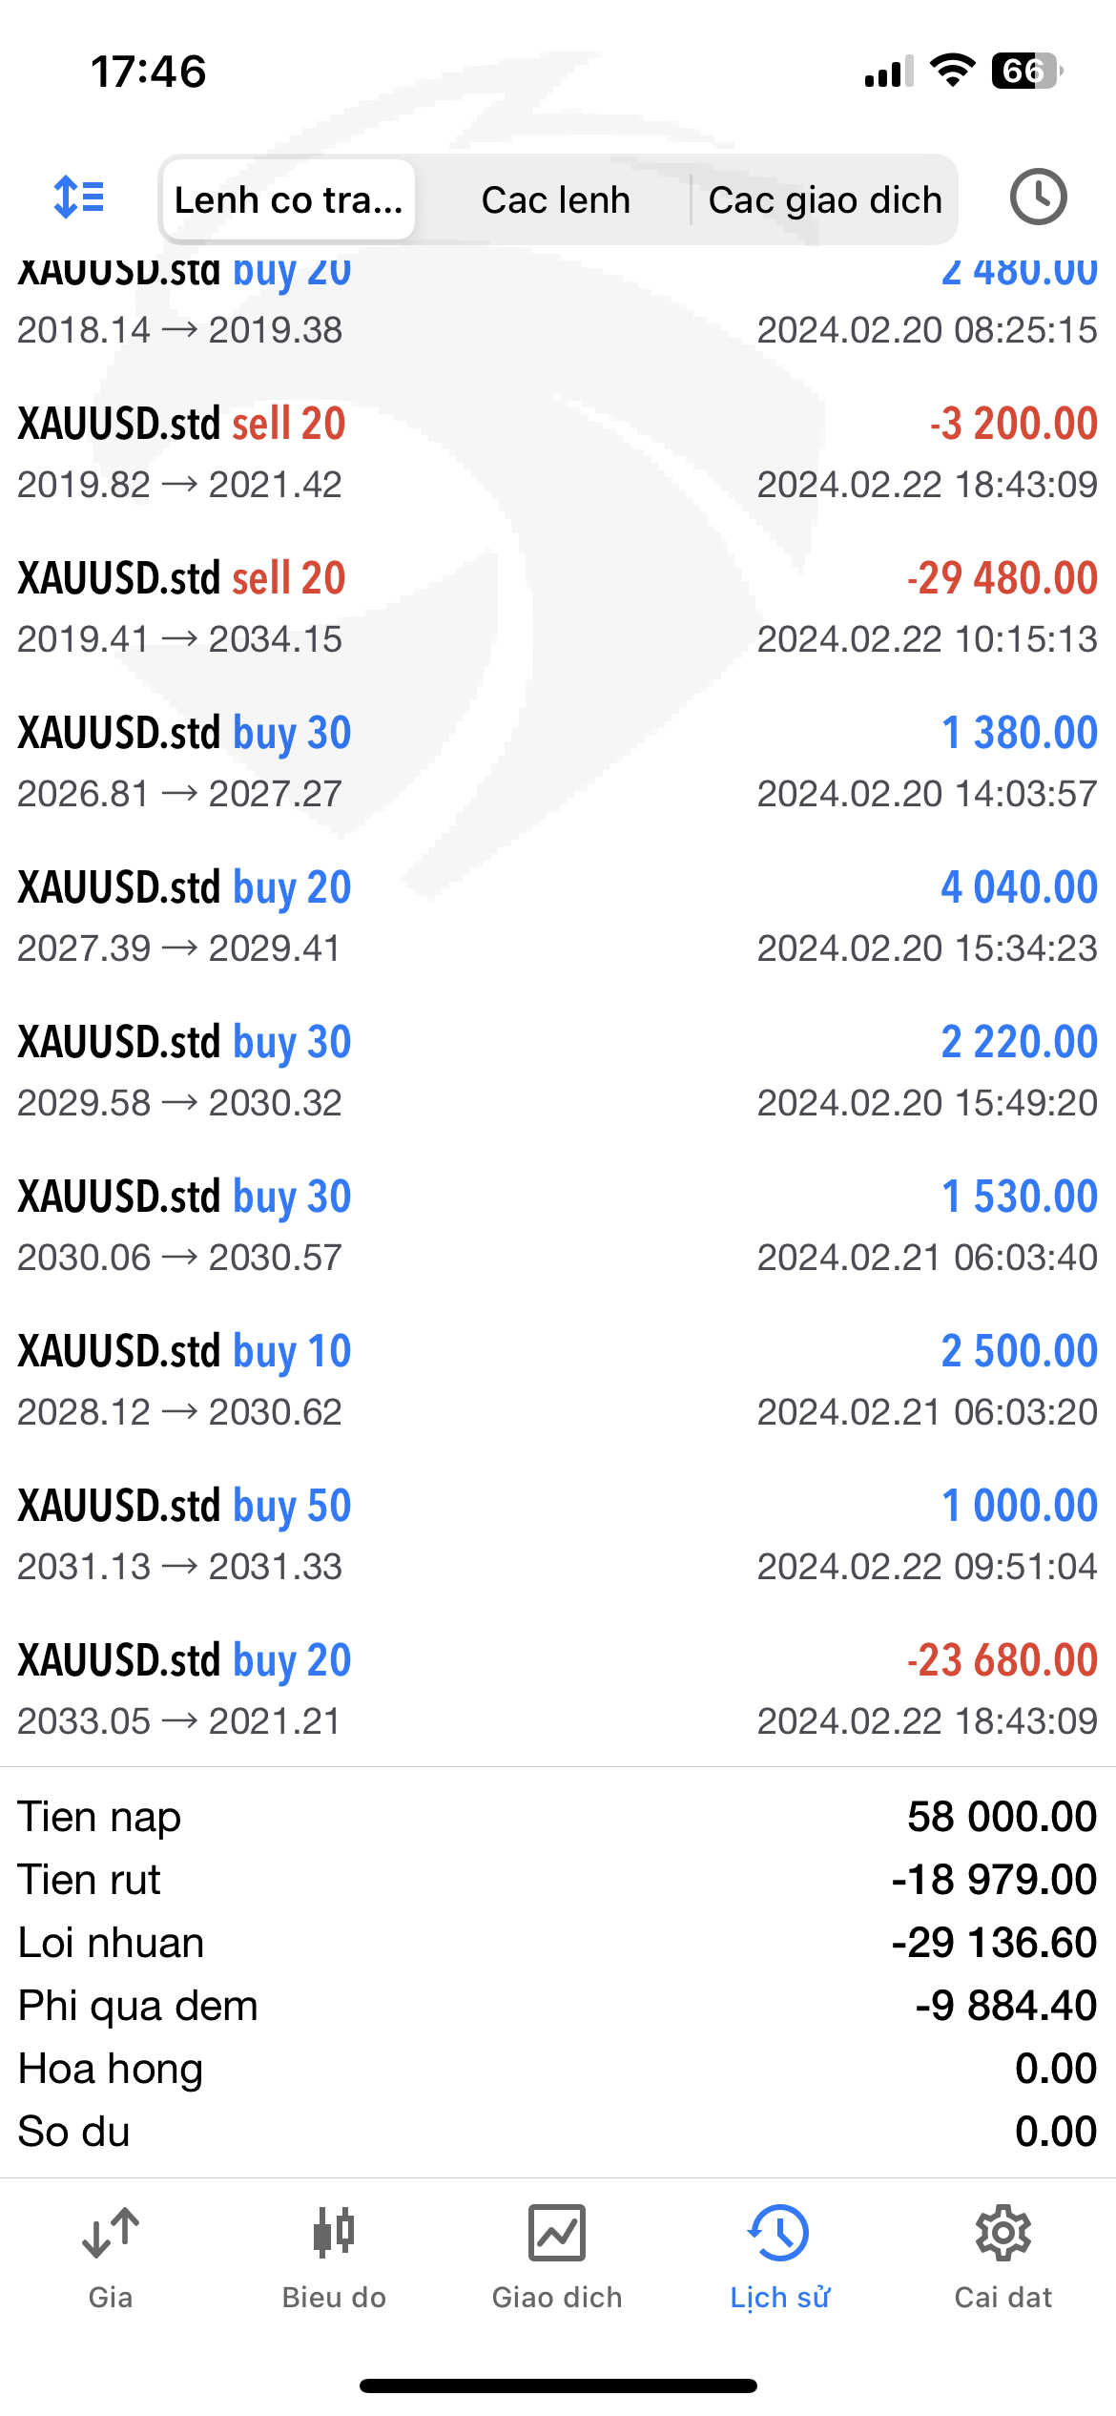Expand the sell 20 trade losing -3 200.00
Screen dimensions: 1116x2416
tap(558, 452)
